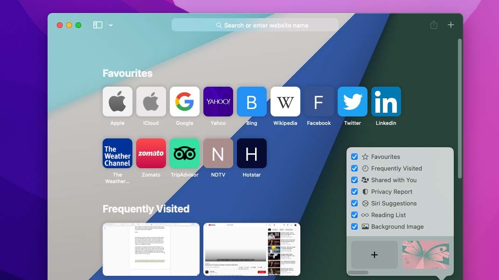Open a new tab with the plus button
This screenshot has height=280, width=499.
450,25
